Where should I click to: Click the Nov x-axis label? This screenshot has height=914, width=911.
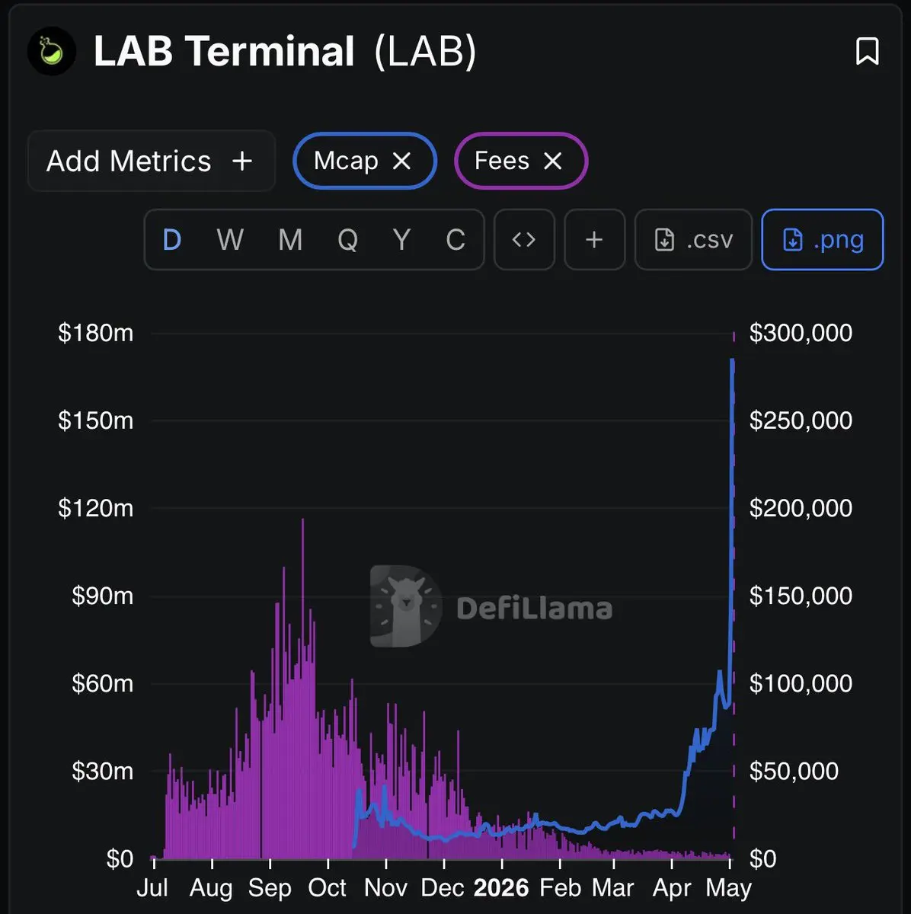386,887
